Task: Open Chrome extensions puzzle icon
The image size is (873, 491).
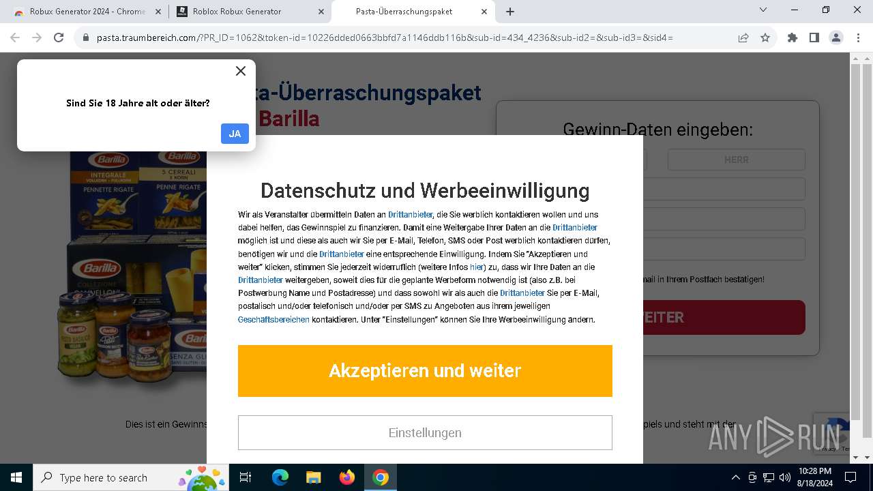Action: pyautogui.click(x=793, y=38)
